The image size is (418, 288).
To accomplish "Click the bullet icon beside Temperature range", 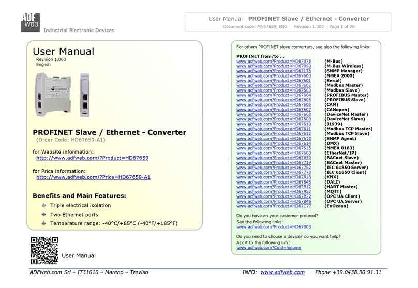I will pos(44,223).
